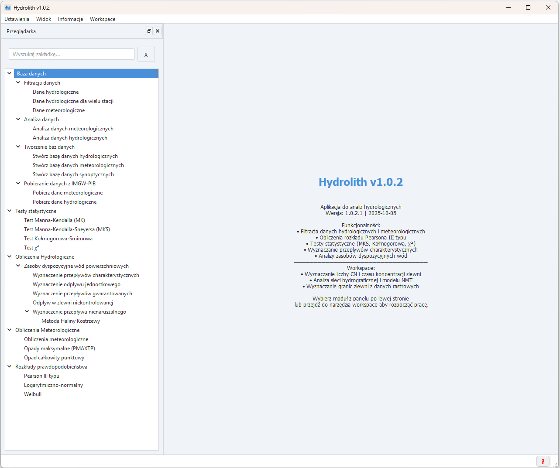This screenshot has width=560, height=468.
Task: Select the Weibull distribution item
Action: tap(33, 394)
